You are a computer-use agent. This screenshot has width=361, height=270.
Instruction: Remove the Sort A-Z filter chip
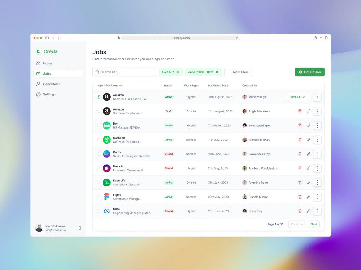coord(178,72)
